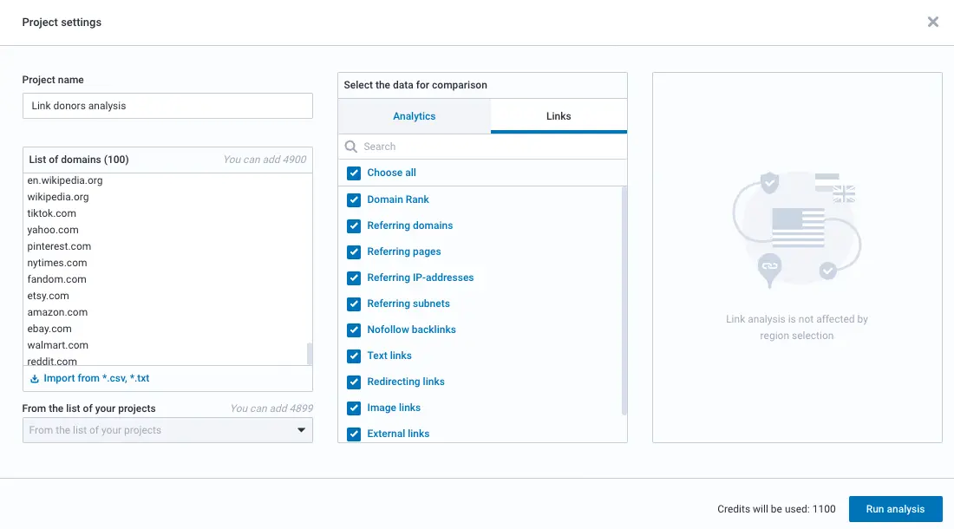The width and height of the screenshot is (954, 529).
Task: Toggle the Image links checkbox
Action: pyautogui.click(x=354, y=408)
